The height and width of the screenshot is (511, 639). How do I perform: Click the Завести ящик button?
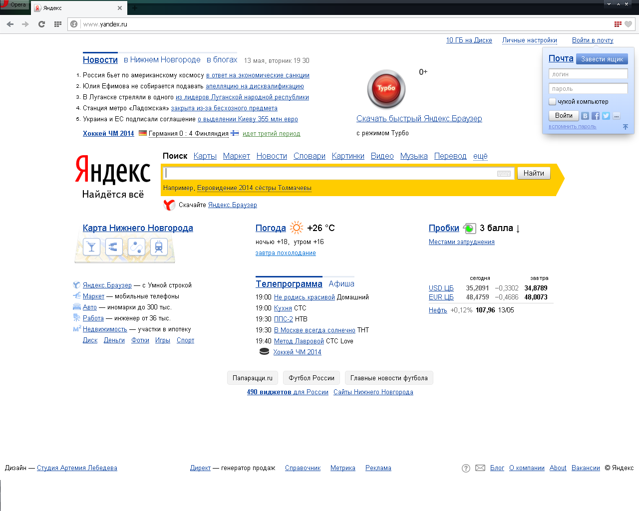[602, 59]
